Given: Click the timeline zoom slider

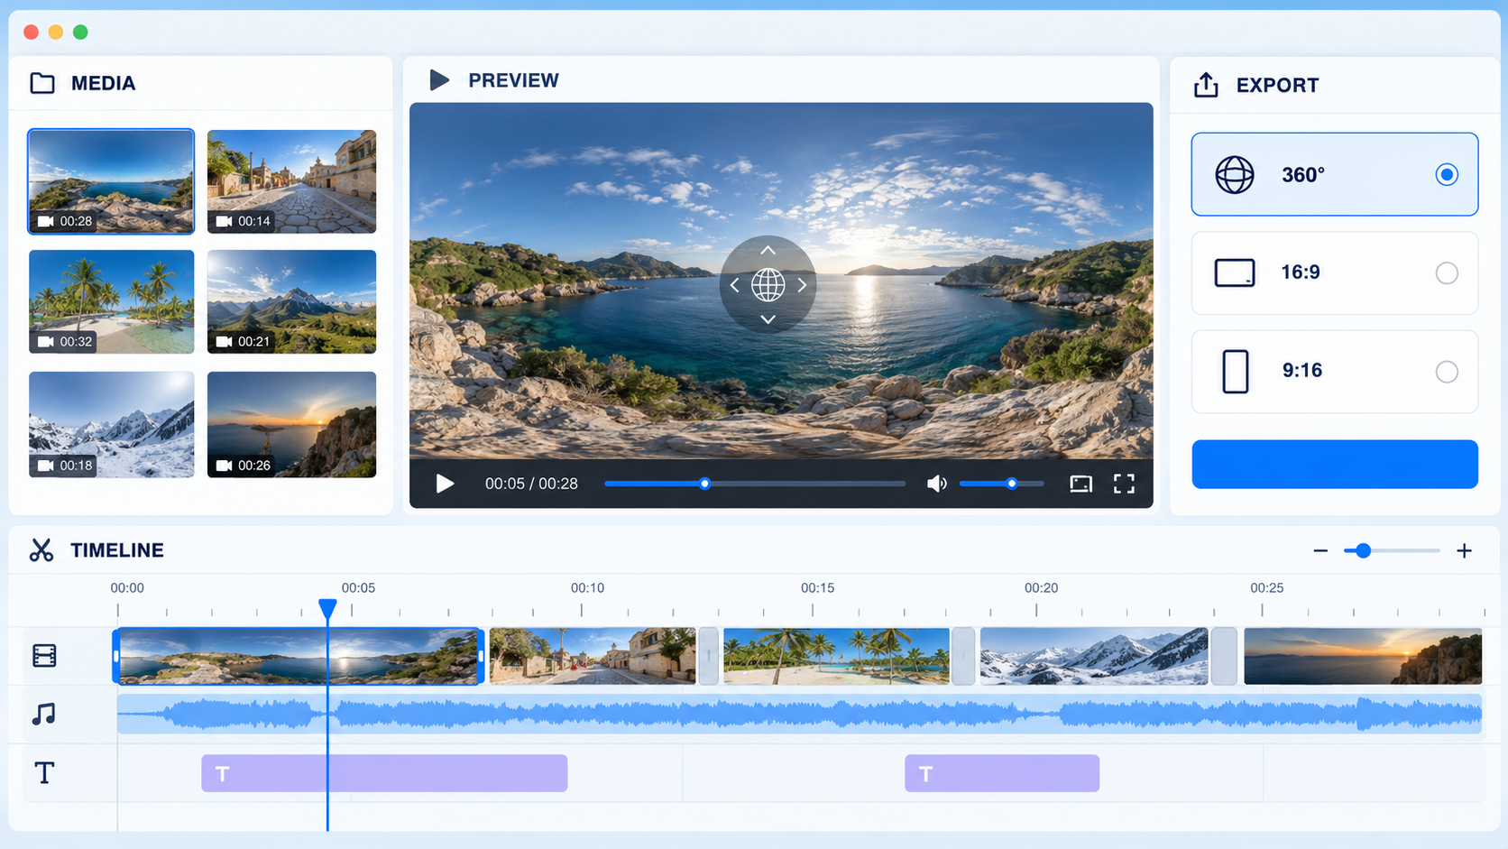Looking at the screenshot, I should pyautogui.click(x=1392, y=550).
